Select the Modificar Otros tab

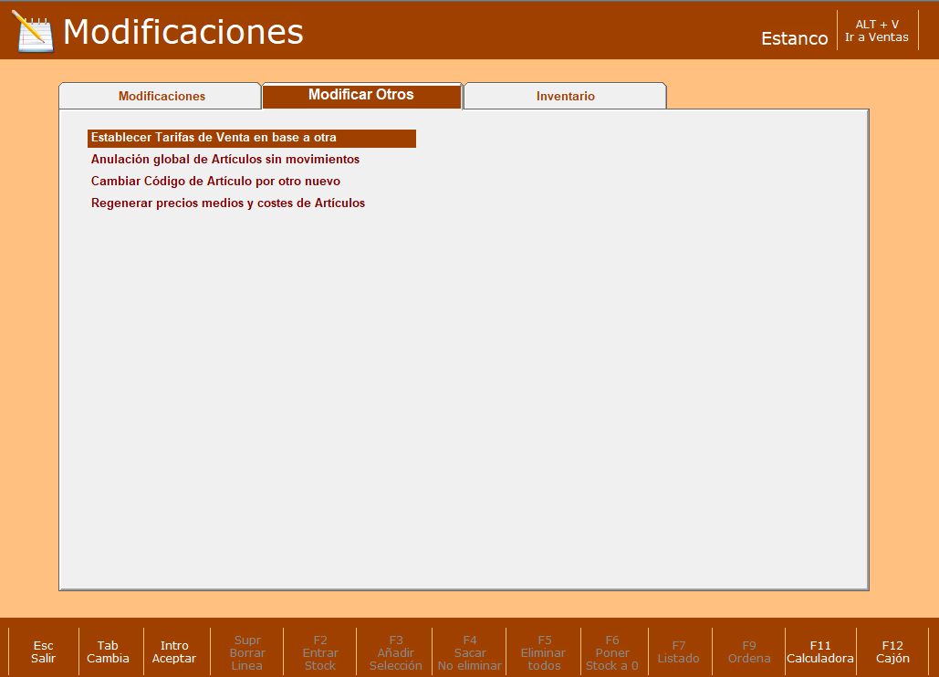coord(361,95)
